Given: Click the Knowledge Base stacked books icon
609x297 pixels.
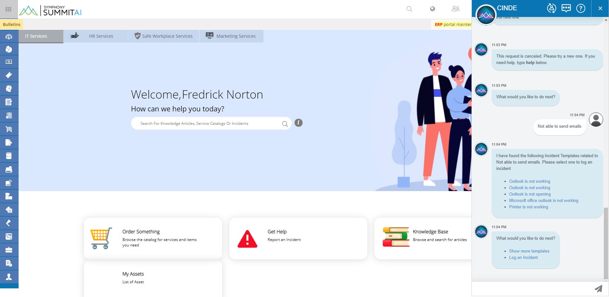Looking at the screenshot, I should 396,237.
